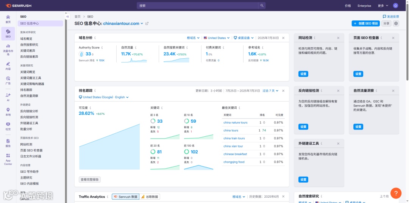
Task: Click 参考域名 value 1.6K
Action: click(x=252, y=54)
